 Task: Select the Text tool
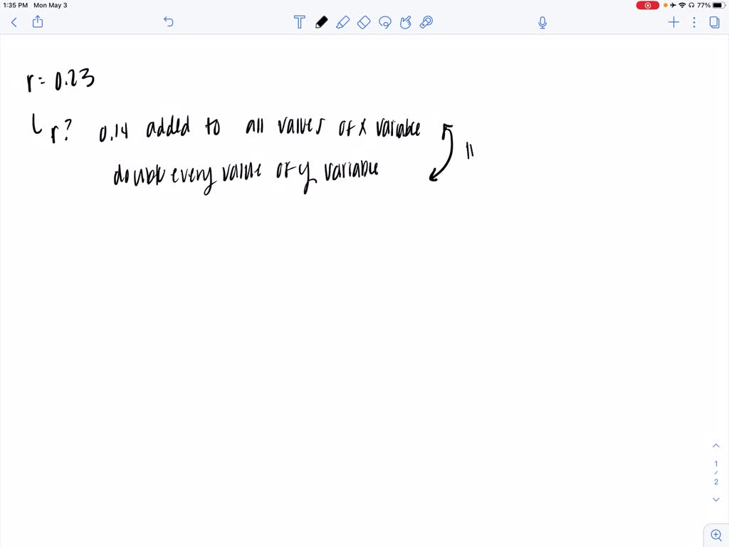[x=300, y=22]
